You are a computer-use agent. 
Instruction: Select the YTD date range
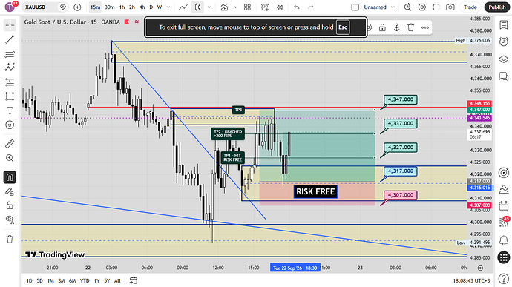[85, 280]
